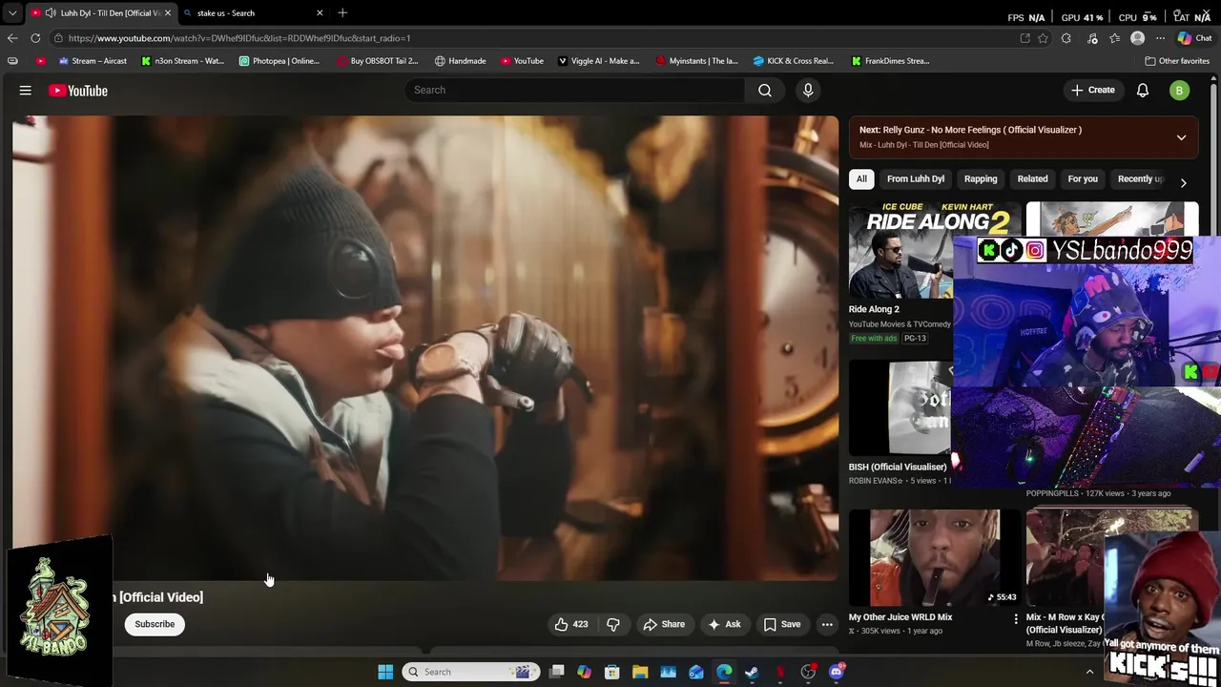Open the account avatar menu
Screen dimensions: 1221x687
pyautogui.click(x=1180, y=91)
